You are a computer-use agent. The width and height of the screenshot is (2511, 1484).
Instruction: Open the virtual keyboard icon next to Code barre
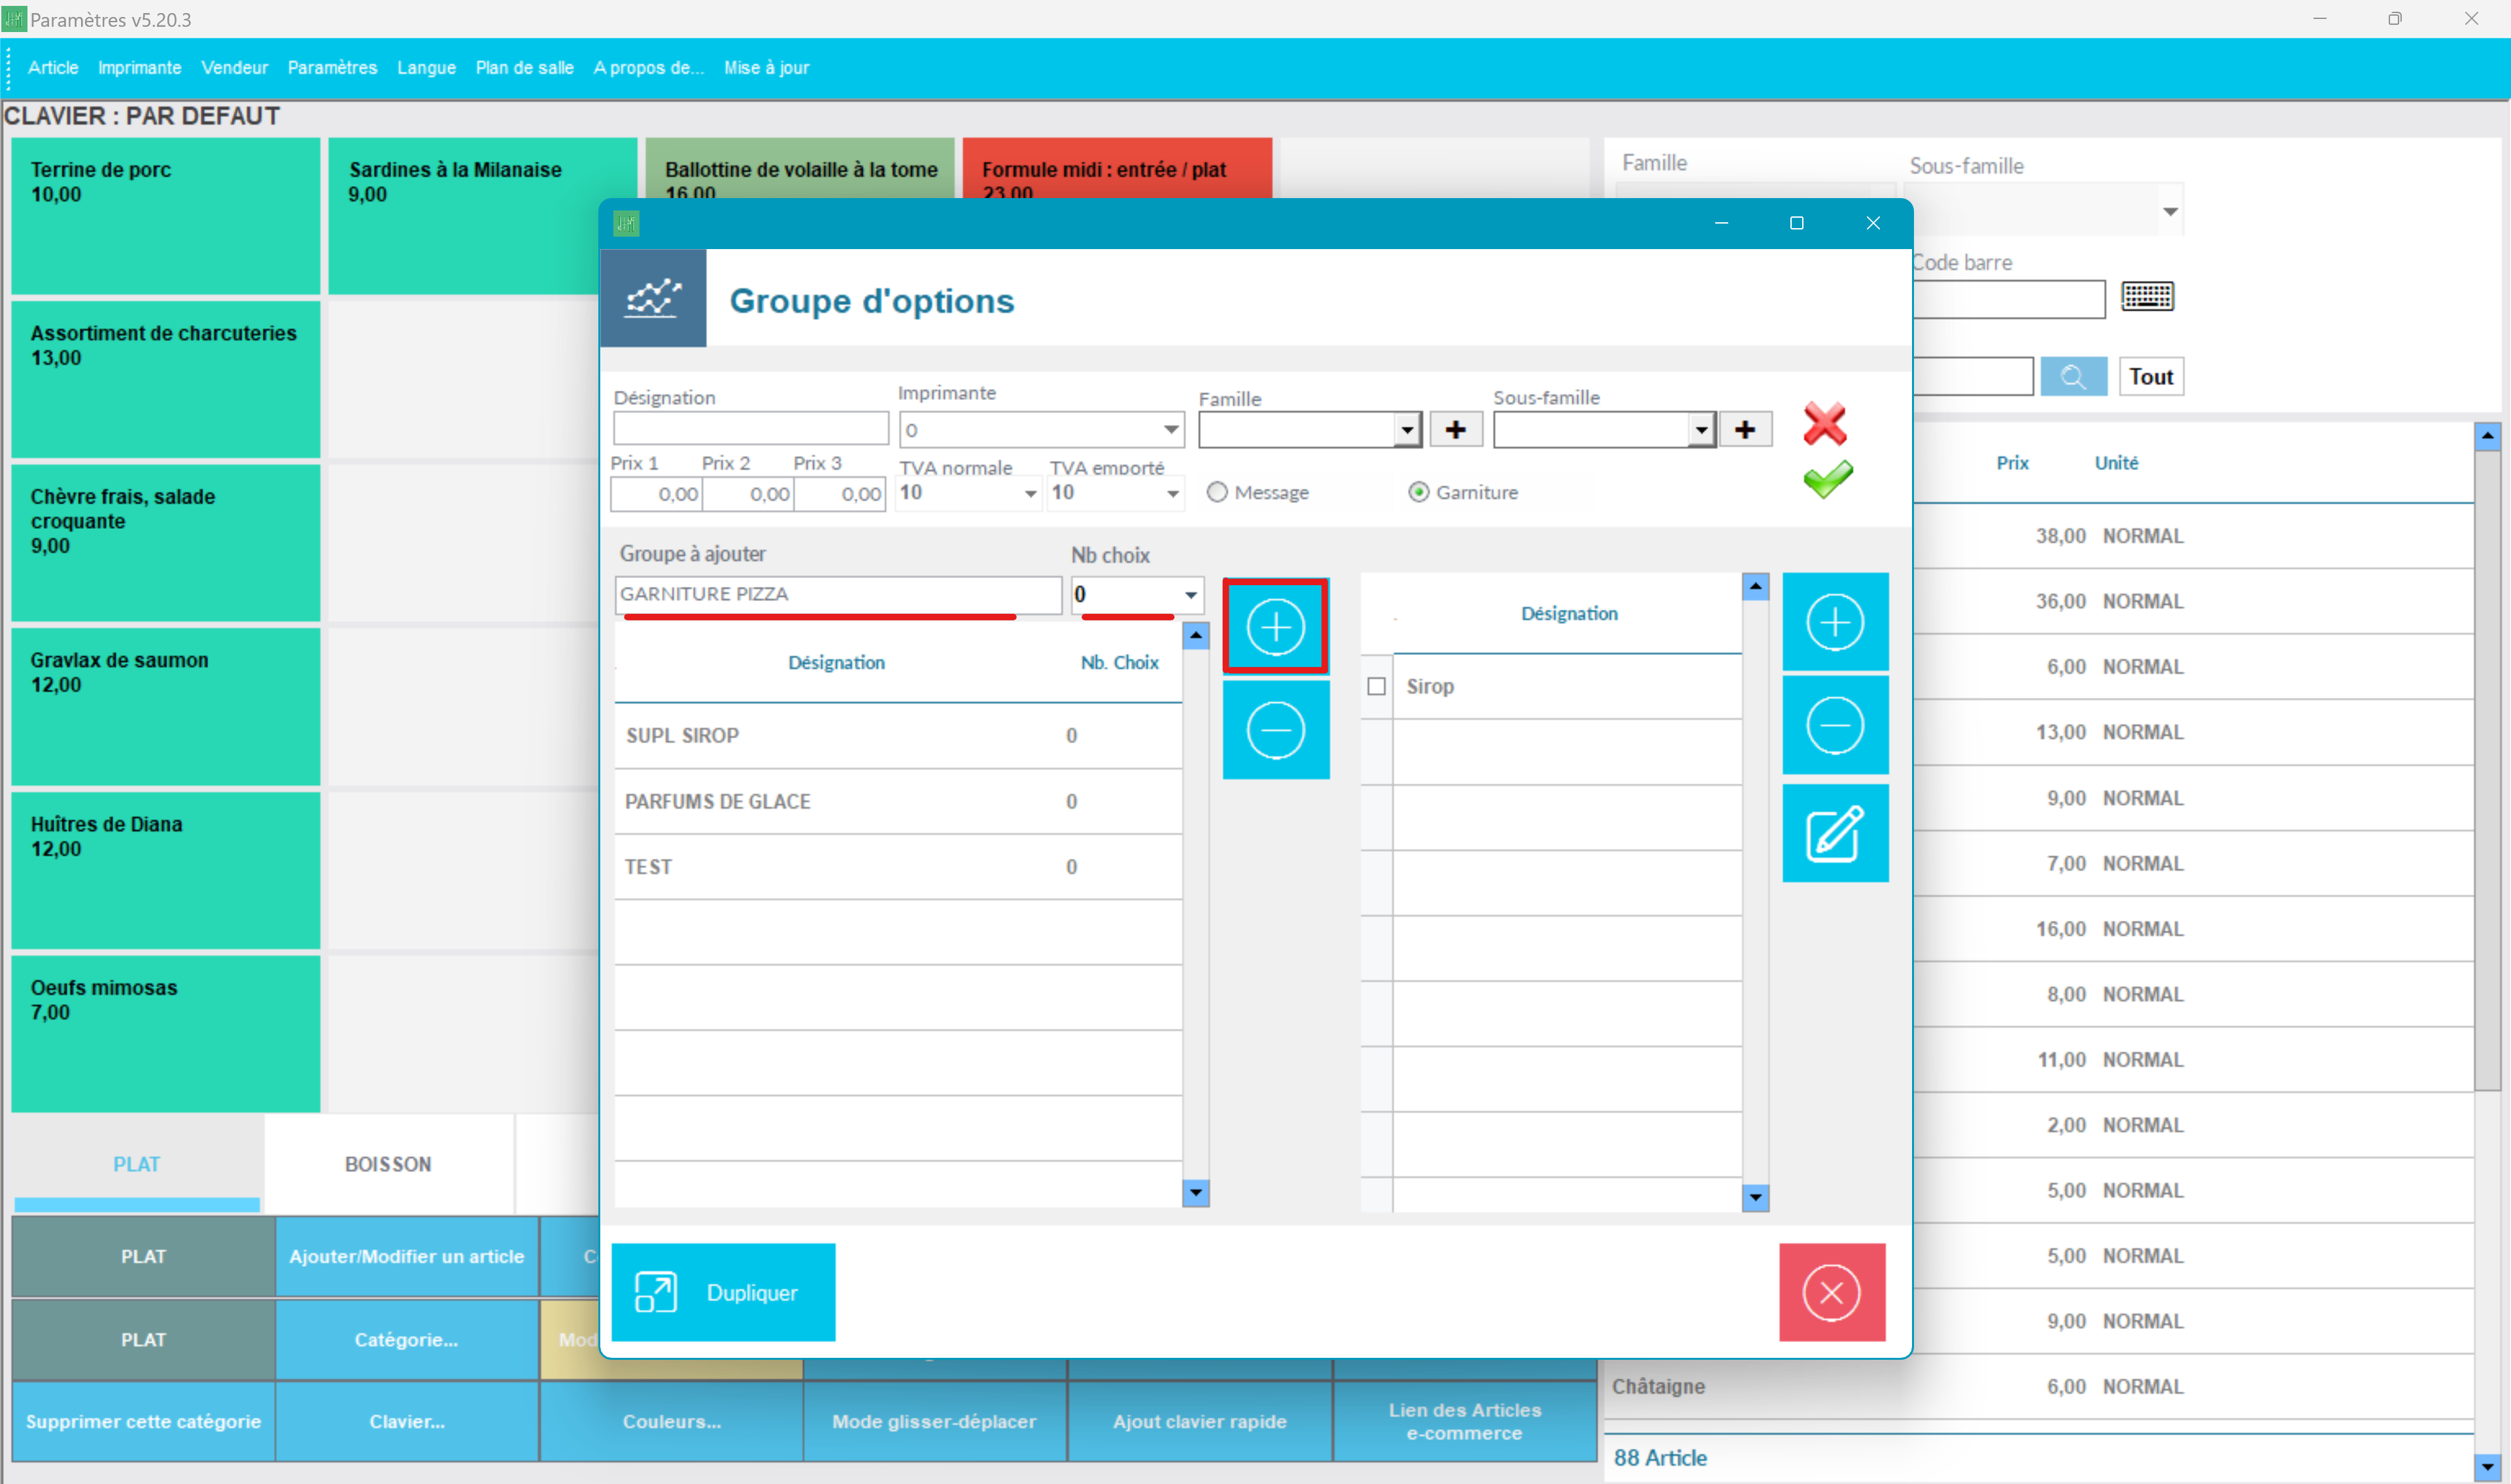(x=2147, y=296)
